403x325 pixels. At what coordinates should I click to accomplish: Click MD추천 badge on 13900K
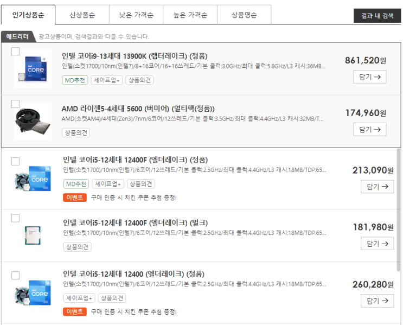(x=75, y=80)
